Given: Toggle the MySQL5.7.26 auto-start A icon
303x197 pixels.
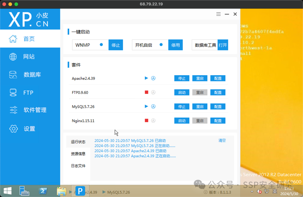Looking at the screenshot, I should point(153,106).
